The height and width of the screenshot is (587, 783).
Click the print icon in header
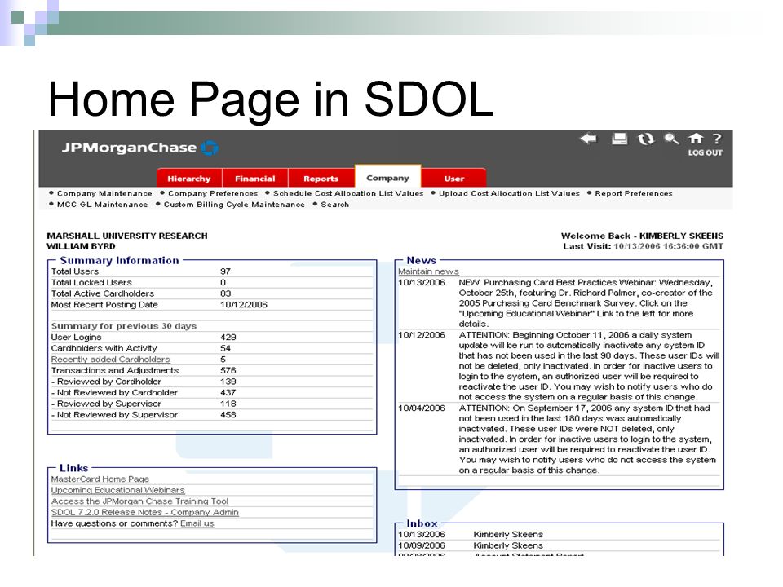pyautogui.click(x=620, y=139)
